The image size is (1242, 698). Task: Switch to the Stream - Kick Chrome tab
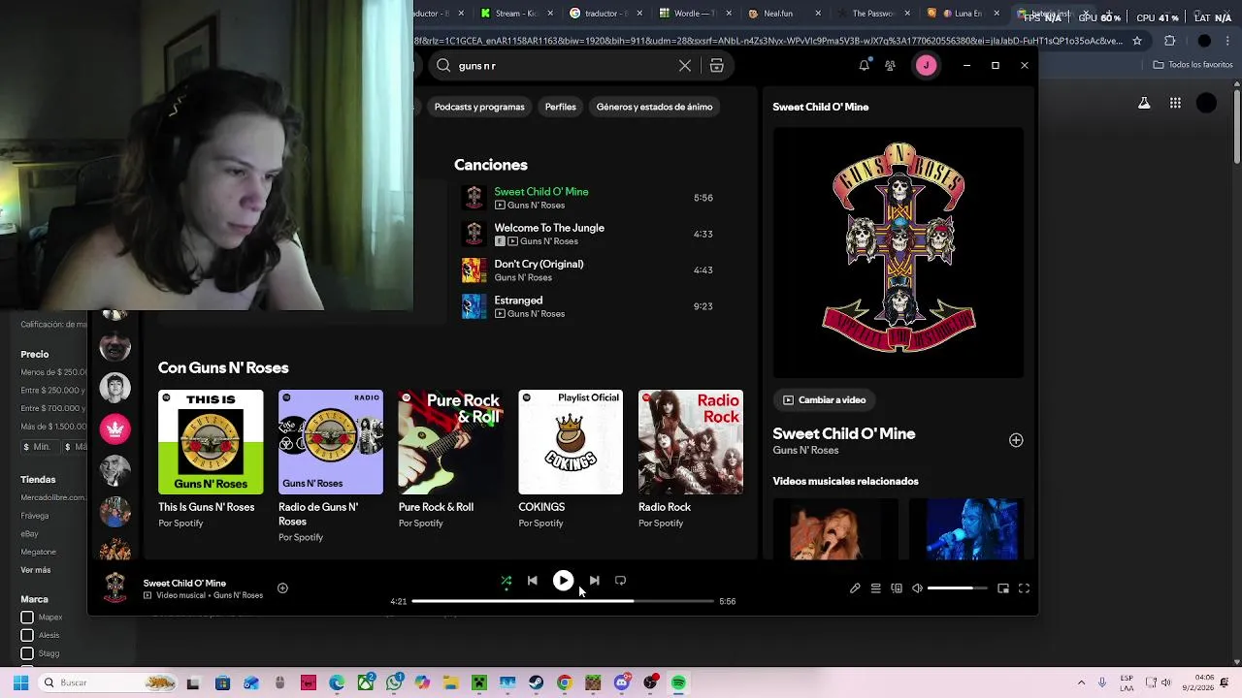(517, 14)
